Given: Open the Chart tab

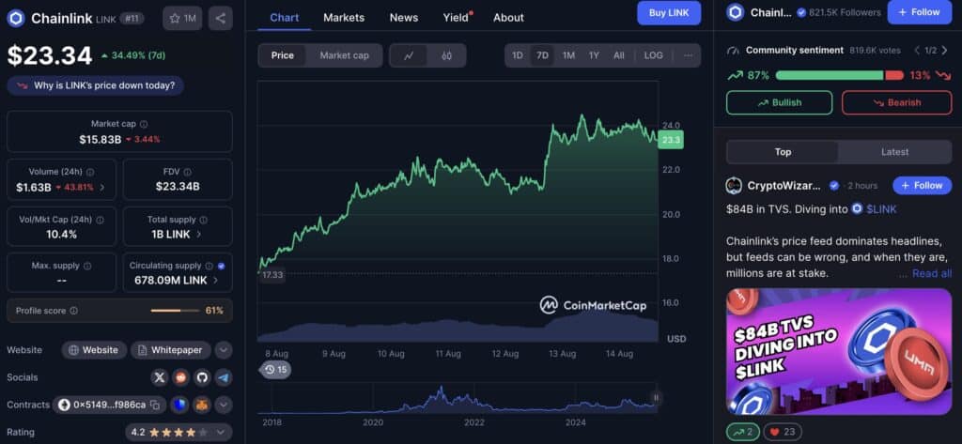Looking at the screenshot, I should click(284, 17).
